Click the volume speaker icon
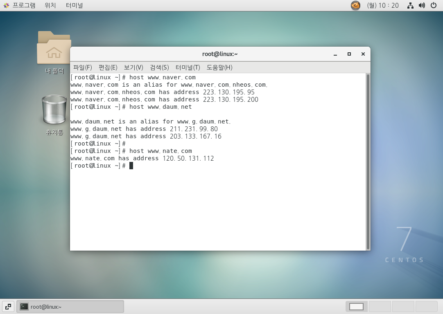This screenshot has height=314, width=443. [x=422, y=5]
